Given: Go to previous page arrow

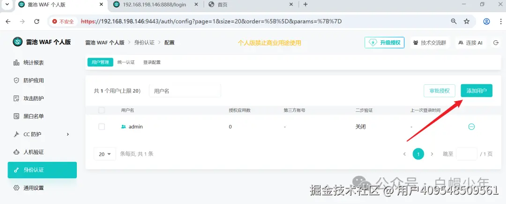Looking at the screenshot, I should point(404,154).
